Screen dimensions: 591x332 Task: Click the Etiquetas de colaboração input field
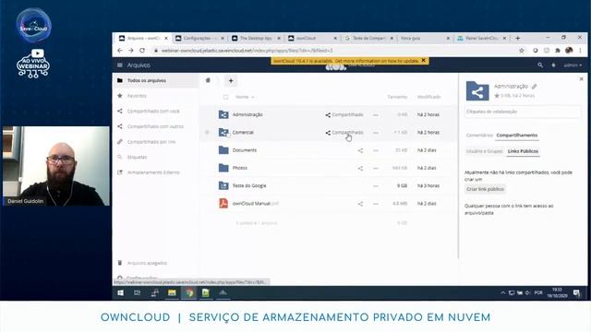coord(523,112)
